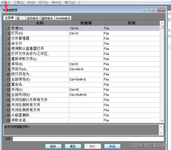Open the 插件(P) menu
Screen dimensions: 171x150
[56, 2]
